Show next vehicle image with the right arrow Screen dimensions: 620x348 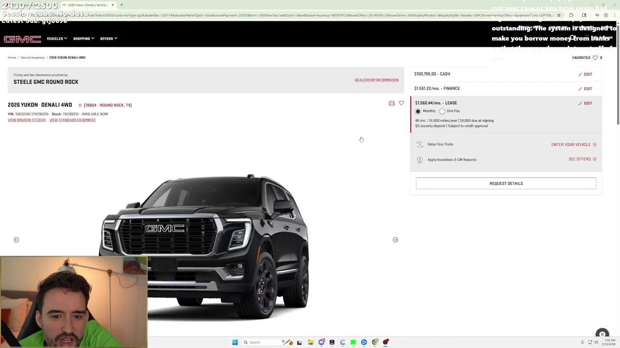pyautogui.click(x=395, y=240)
